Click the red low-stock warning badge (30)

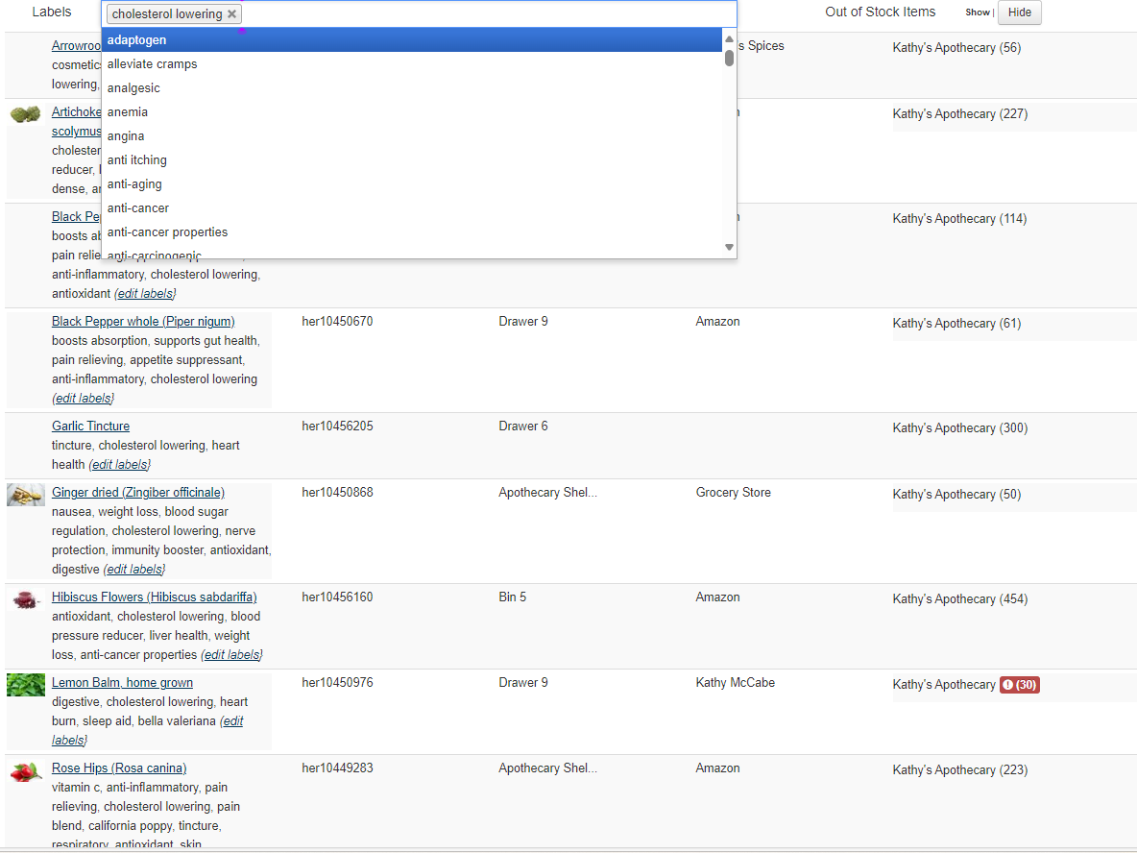click(x=1019, y=685)
